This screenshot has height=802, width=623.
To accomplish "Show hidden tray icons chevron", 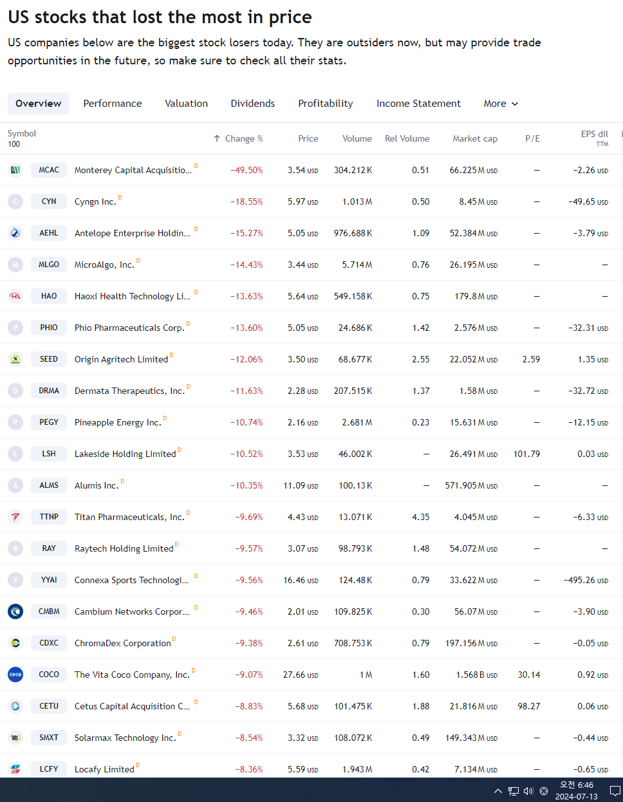I will pos(497,791).
